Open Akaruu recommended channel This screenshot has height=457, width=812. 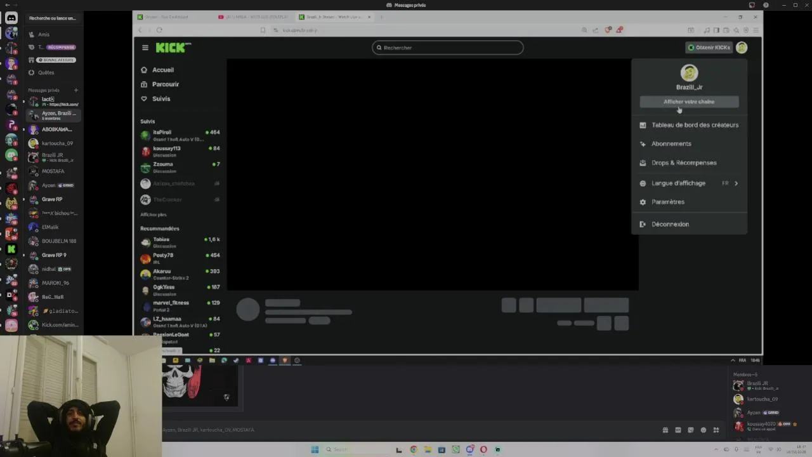(180, 274)
